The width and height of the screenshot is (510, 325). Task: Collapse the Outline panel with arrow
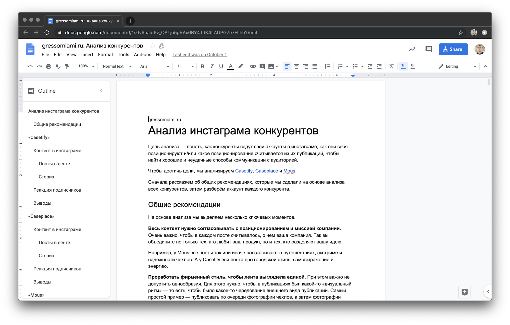pyautogui.click(x=101, y=90)
